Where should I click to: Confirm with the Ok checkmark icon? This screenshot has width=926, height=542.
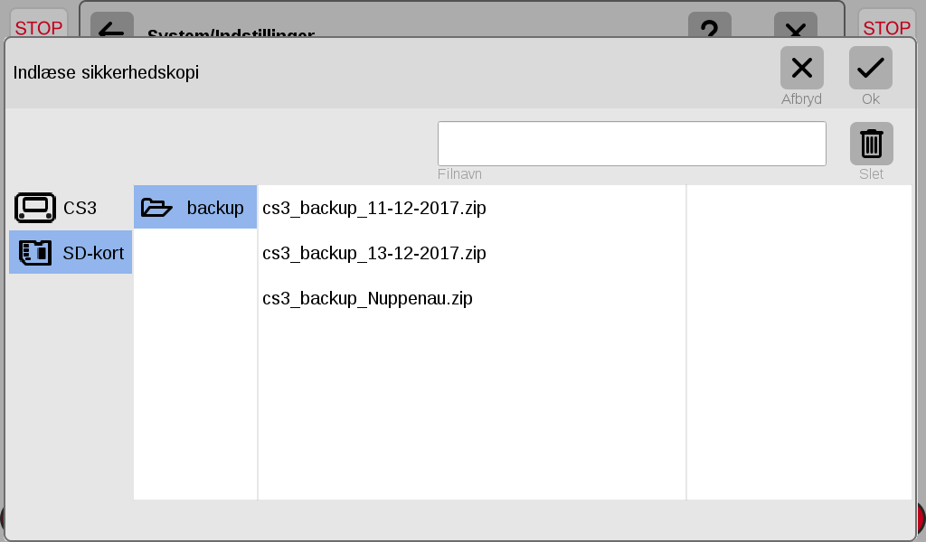(x=871, y=68)
